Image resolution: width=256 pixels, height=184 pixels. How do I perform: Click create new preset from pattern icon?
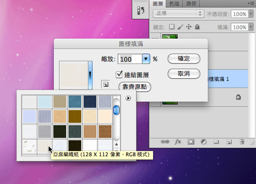[105, 84]
